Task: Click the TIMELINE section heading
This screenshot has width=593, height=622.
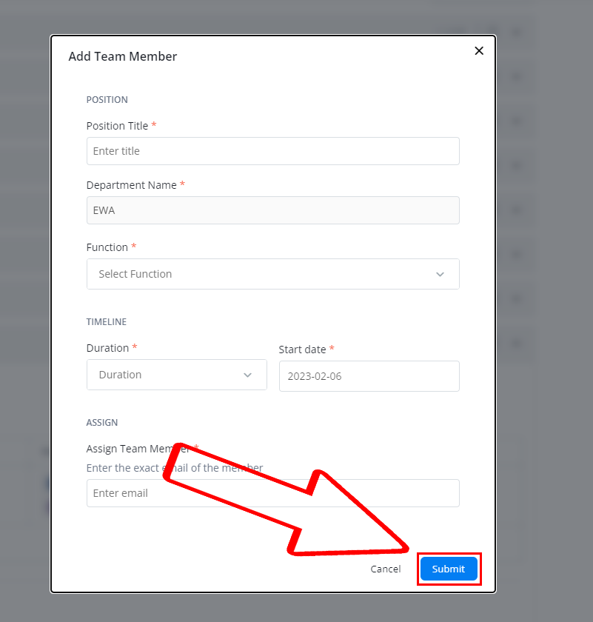Action: pos(107,321)
